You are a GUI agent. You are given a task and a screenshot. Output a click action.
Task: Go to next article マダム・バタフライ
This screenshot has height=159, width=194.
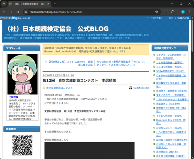tap(115, 63)
